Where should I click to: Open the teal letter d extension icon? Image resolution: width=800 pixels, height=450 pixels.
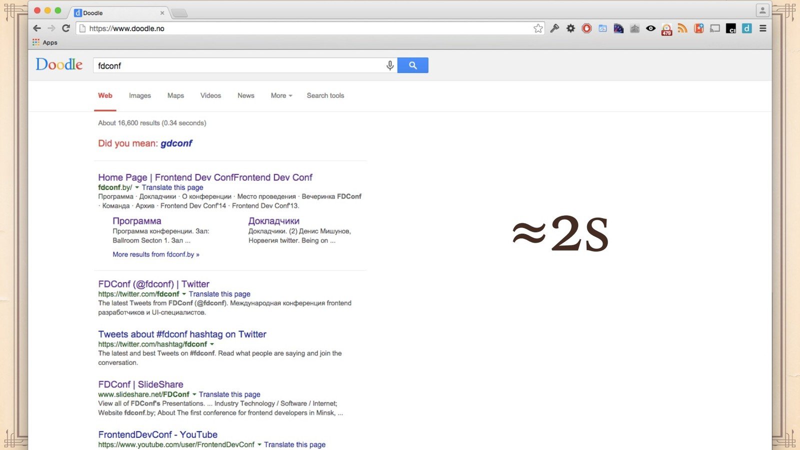tap(747, 28)
